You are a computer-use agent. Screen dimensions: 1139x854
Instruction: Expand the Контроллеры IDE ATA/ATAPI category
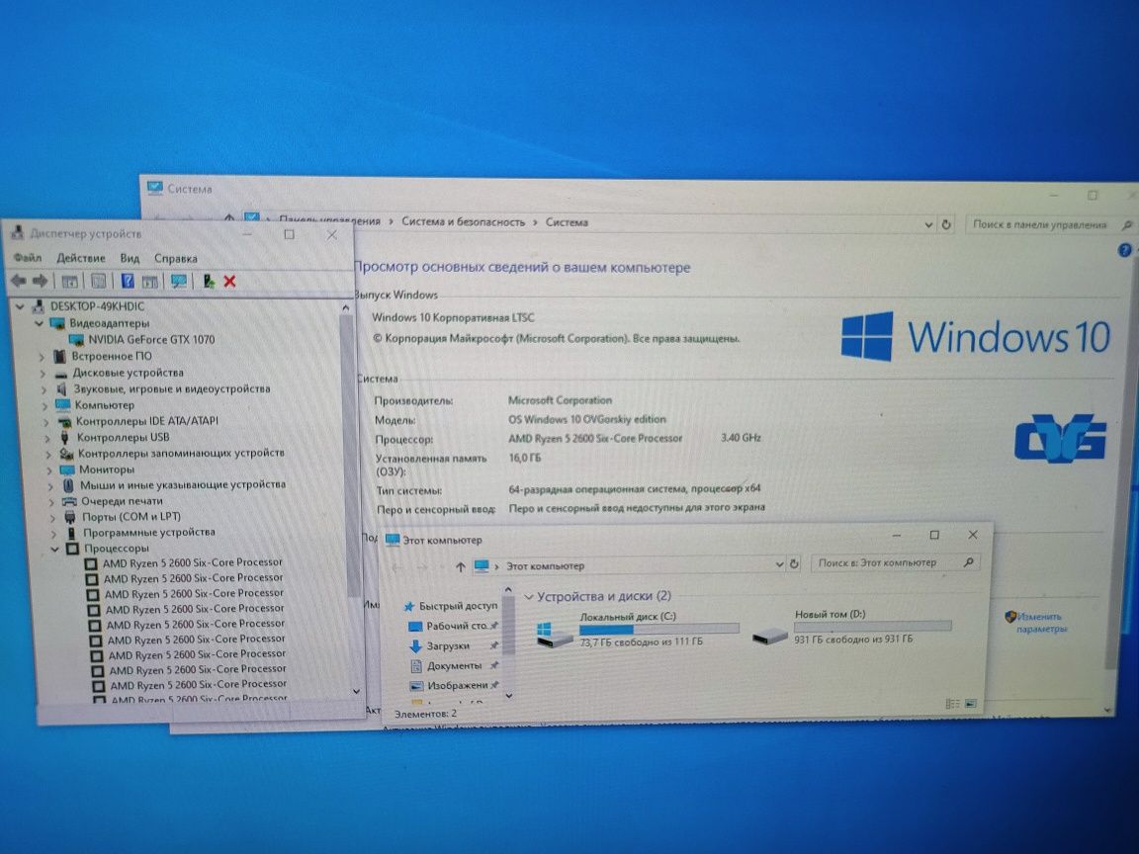[46, 422]
